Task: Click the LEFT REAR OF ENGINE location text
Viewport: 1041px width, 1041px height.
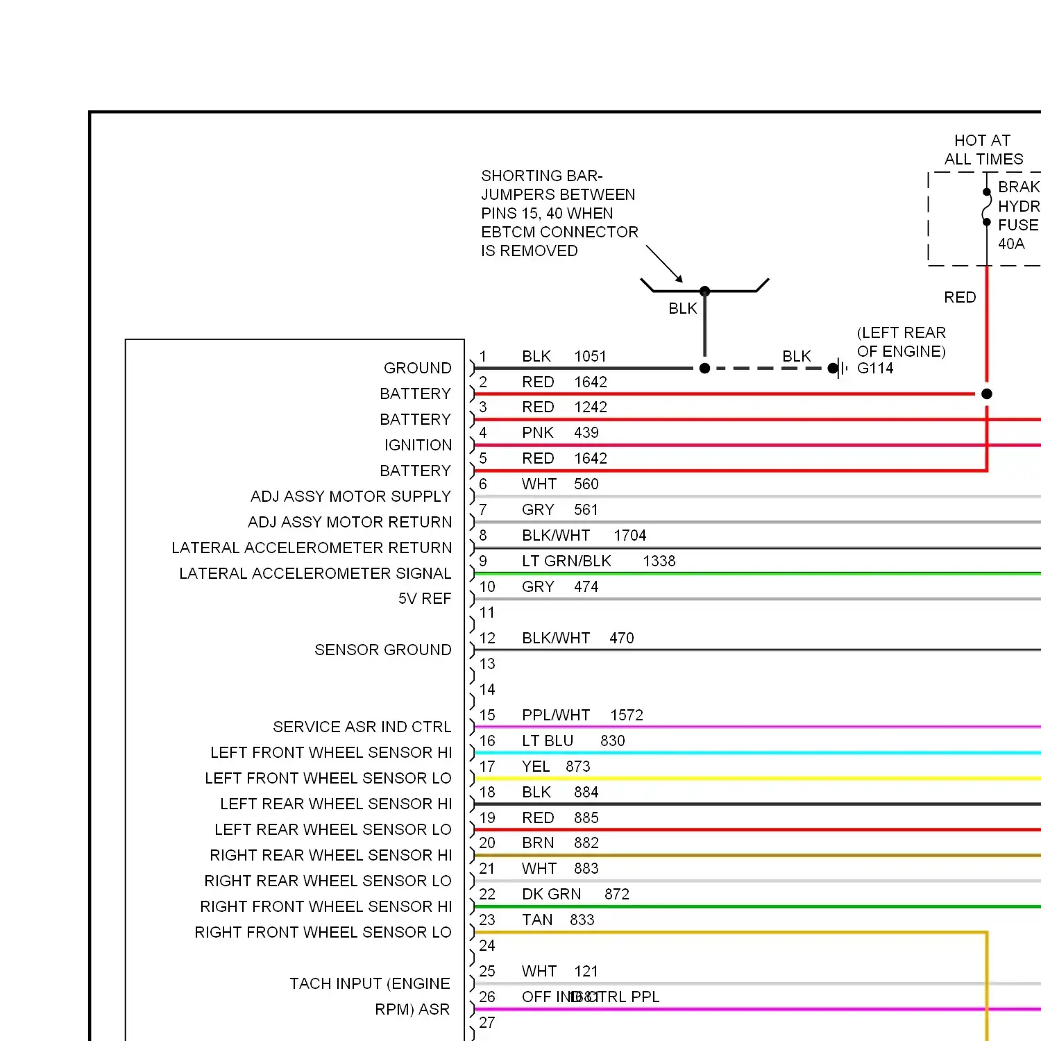Action: (x=901, y=342)
